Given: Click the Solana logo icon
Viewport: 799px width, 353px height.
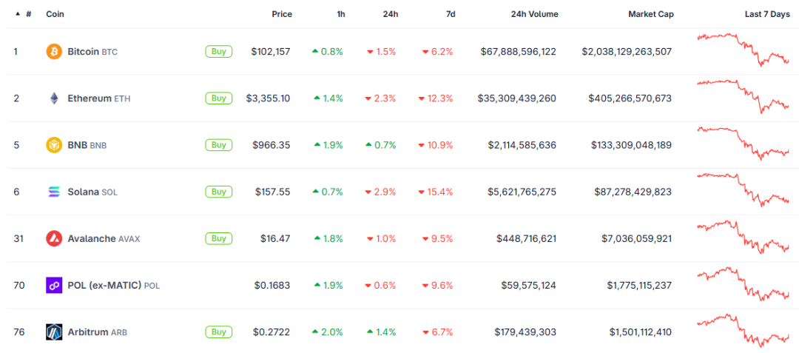Looking at the screenshot, I should click(x=54, y=192).
